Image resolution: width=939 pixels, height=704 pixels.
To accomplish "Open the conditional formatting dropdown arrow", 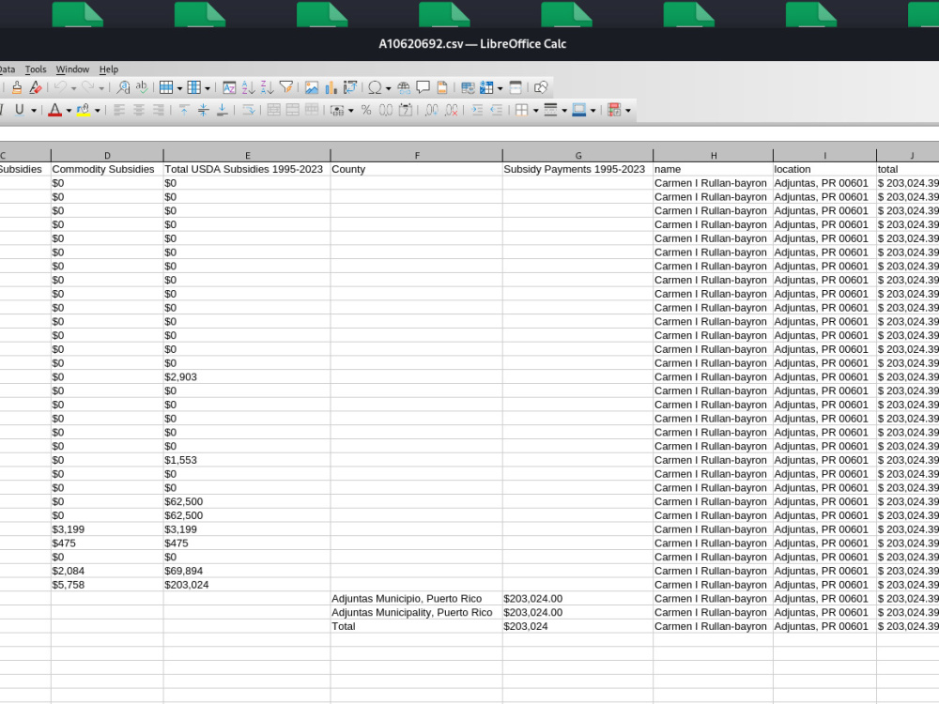I will coord(628,111).
